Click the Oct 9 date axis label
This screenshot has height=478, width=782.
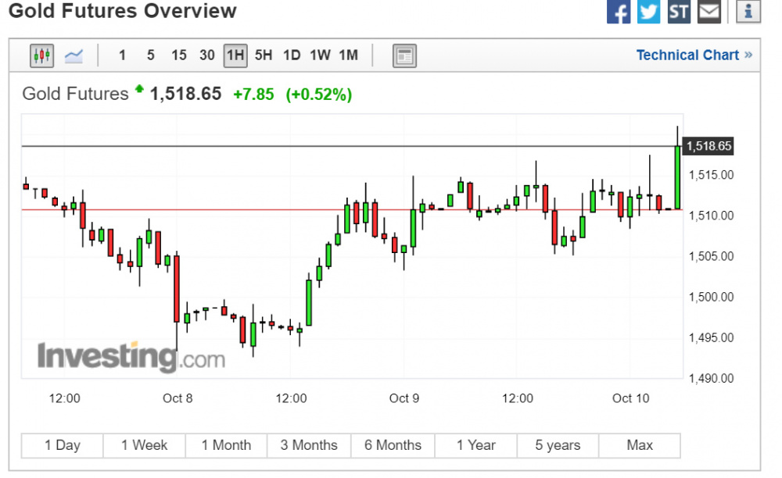(404, 398)
